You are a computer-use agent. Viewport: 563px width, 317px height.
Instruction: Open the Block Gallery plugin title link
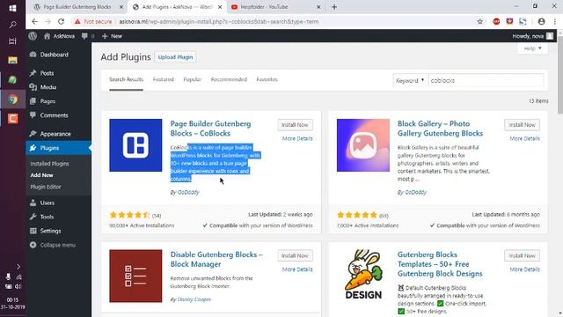[x=440, y=129]
